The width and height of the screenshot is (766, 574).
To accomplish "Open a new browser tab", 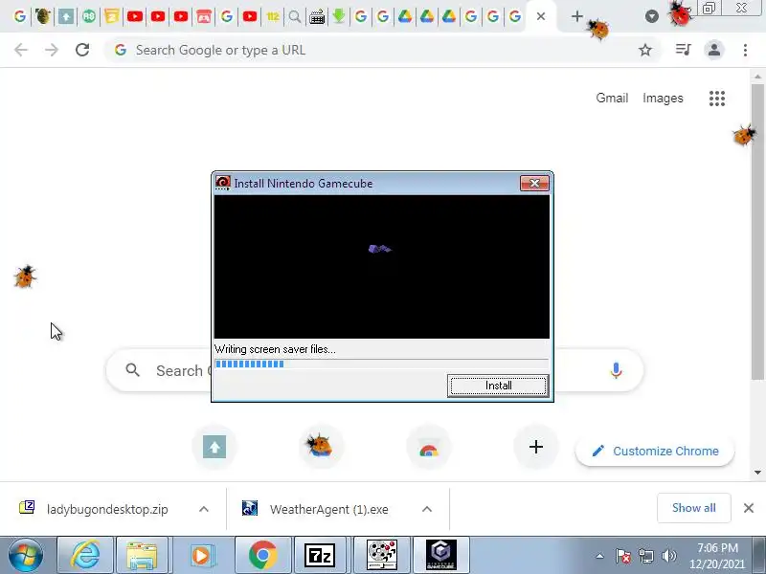I will (577, 16).
